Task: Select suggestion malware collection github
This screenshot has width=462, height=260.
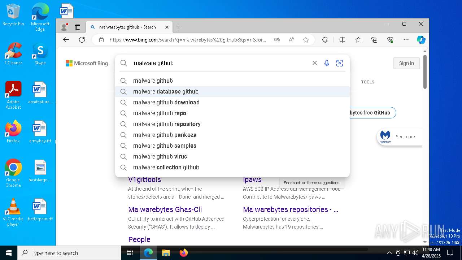Action: pos(232,167)
